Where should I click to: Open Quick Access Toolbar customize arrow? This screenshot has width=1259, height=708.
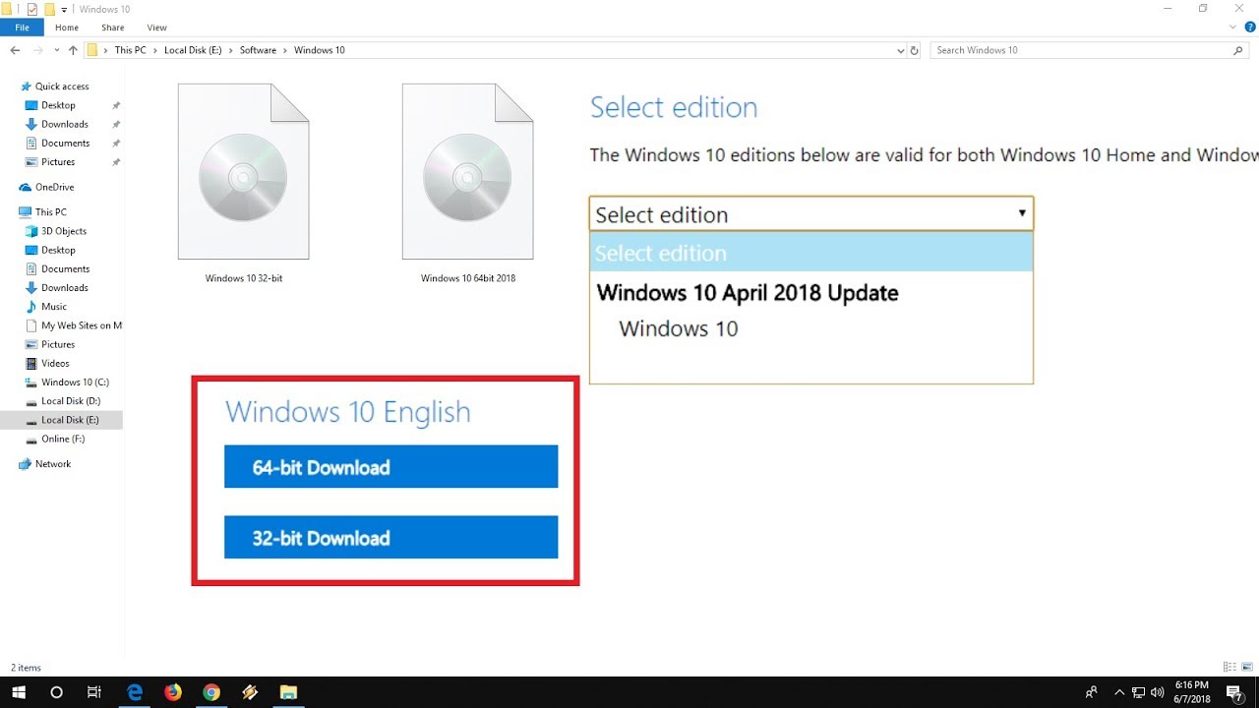click(x=65, y=9)
